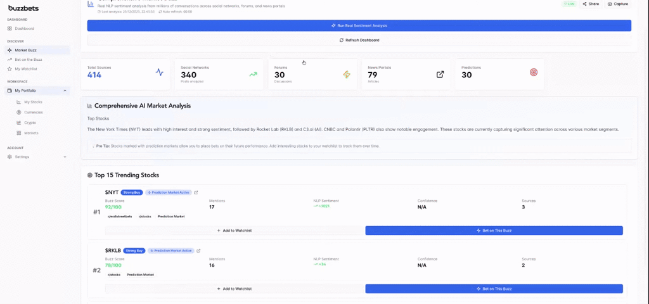649x304 pixels.
Task: Click the buzzbets logo
Action: point(23,8)
